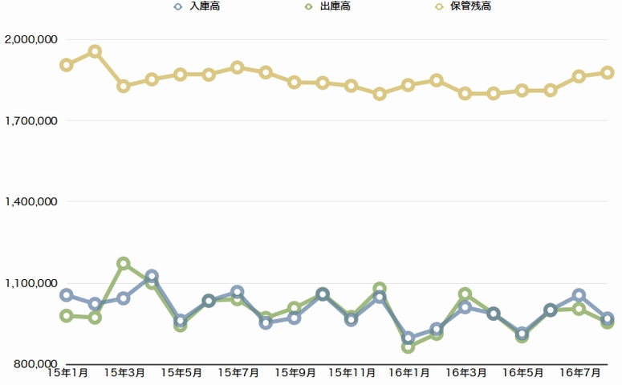The image size is (622, 385).
Task: Click the green 出庫高 legend marker
Action: pyautogui.click(x=308, y=7)
